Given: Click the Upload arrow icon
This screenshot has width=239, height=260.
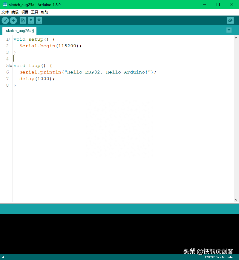Looking at the screenshot, I should click(13, 20).
